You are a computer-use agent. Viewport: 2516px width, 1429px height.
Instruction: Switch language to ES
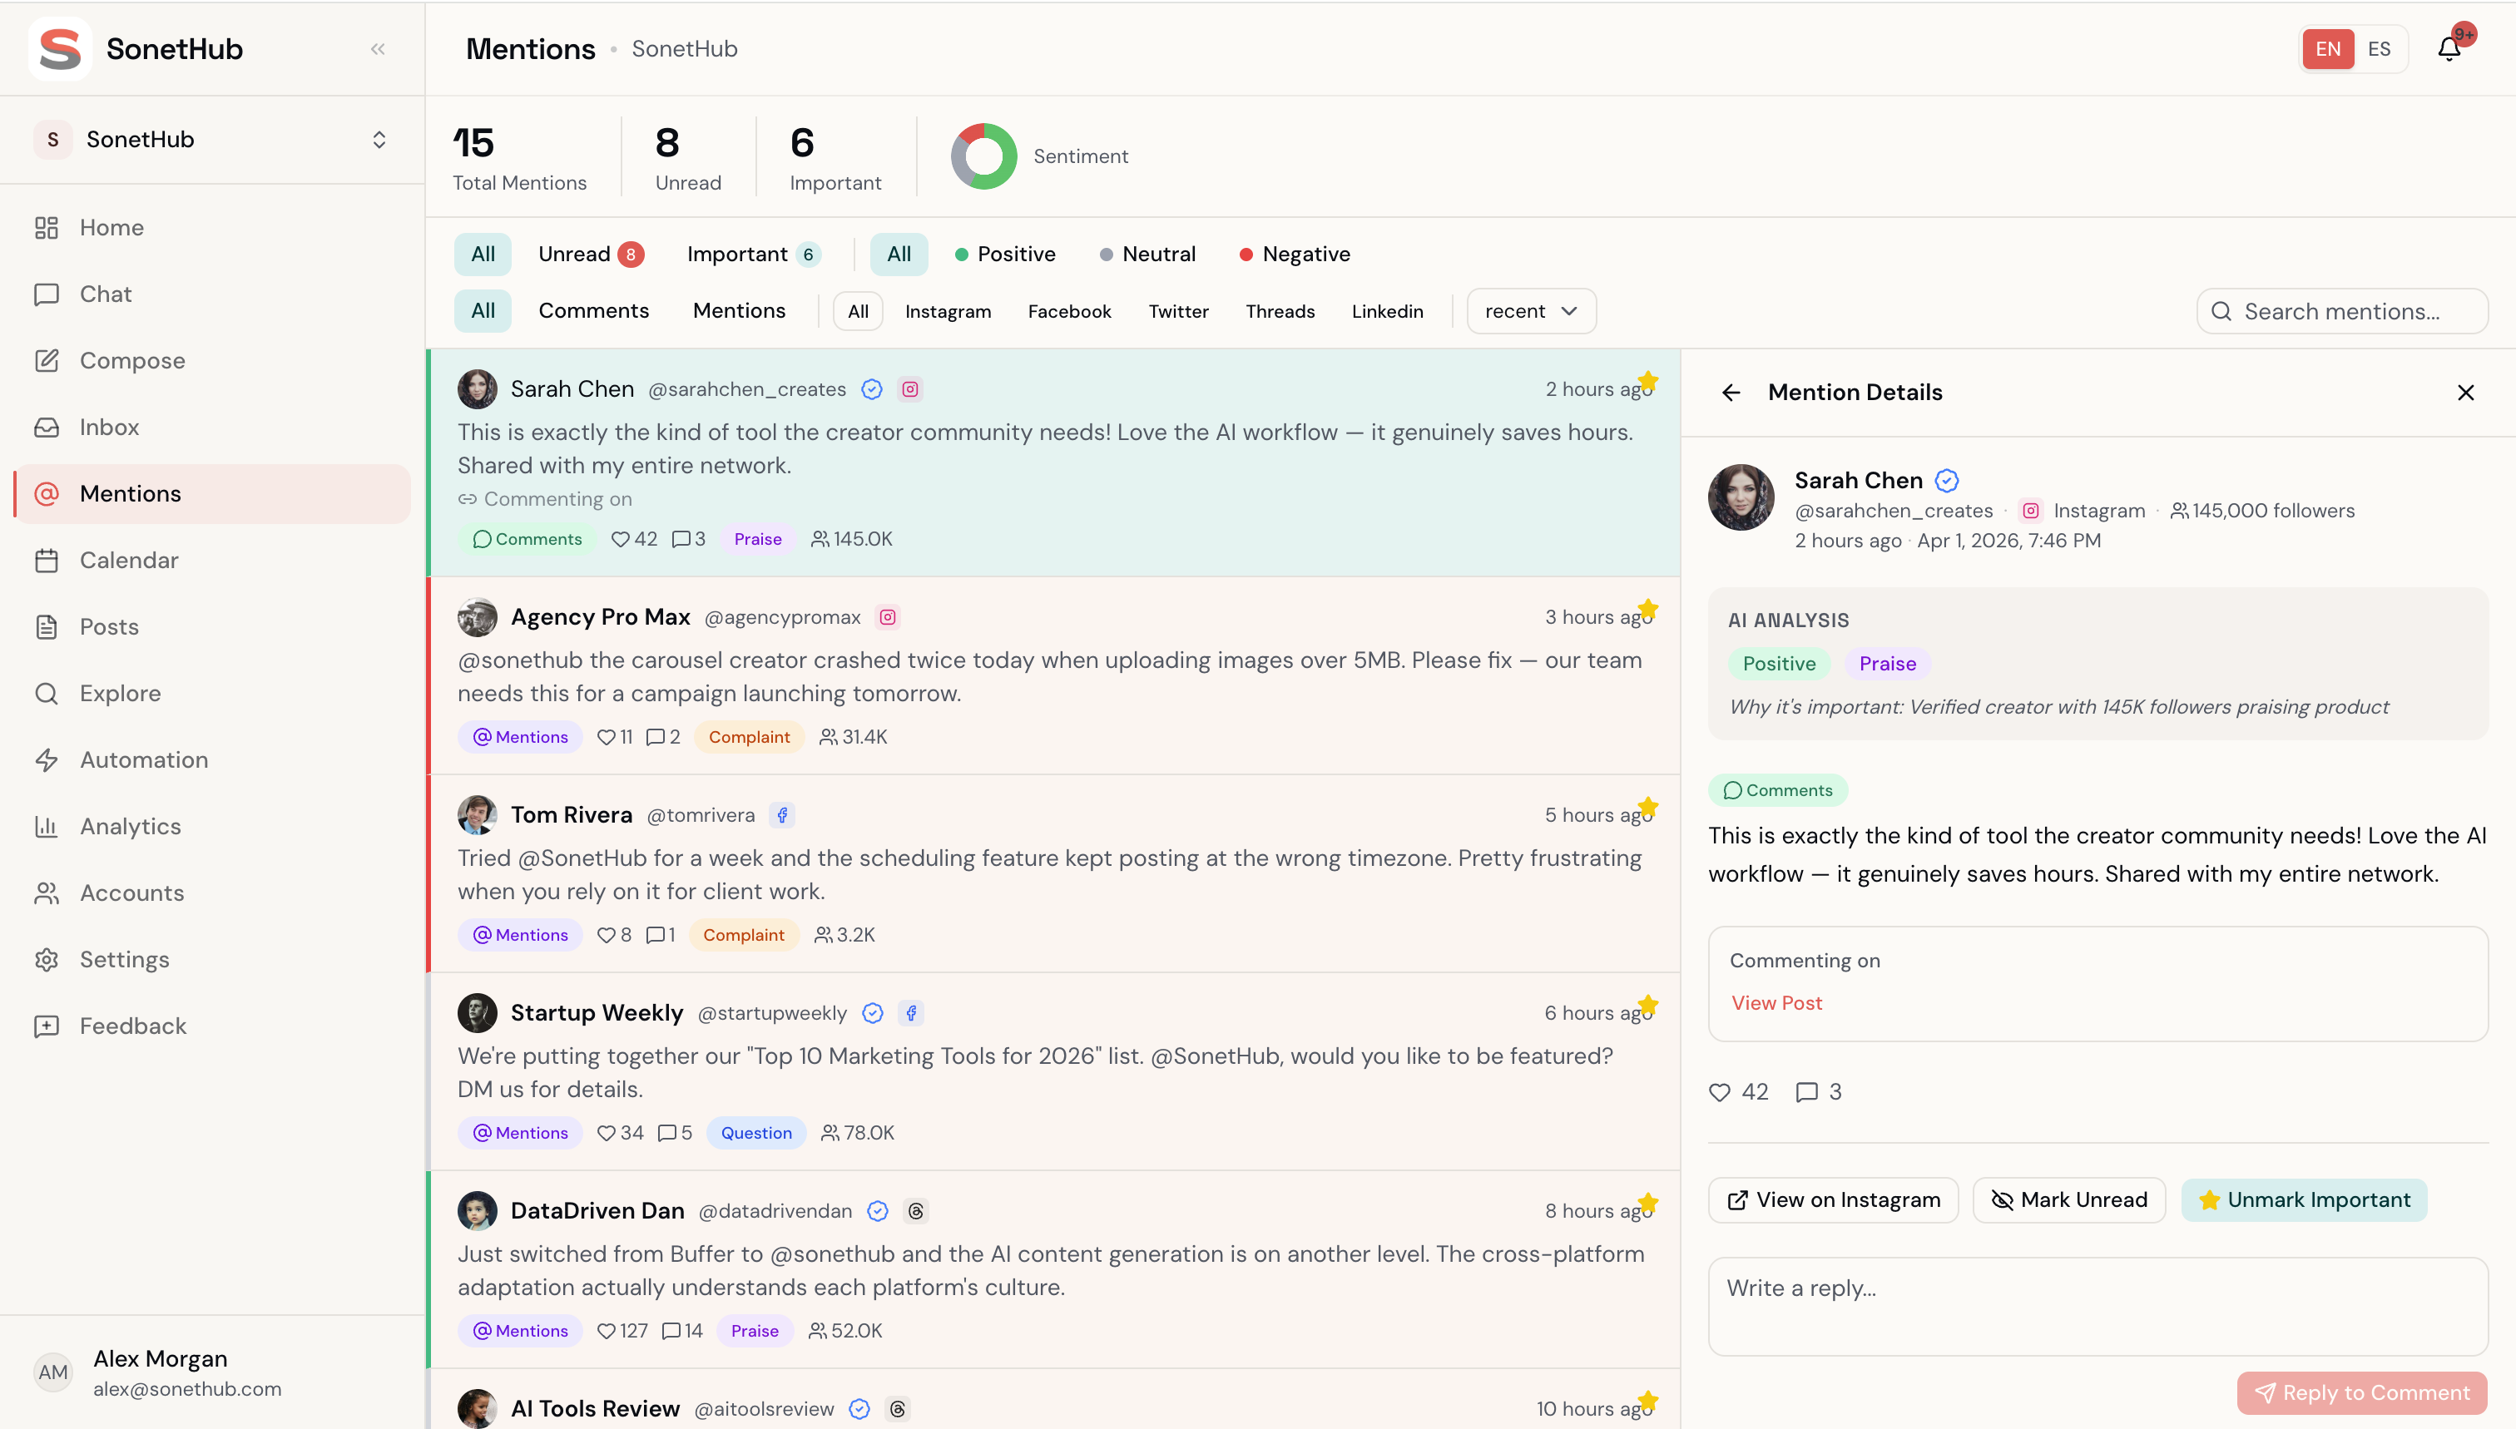(2379, 49)
